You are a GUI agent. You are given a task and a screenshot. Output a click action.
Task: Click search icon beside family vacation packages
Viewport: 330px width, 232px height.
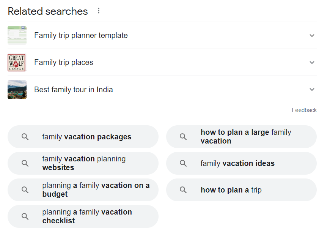click(x=25, y=137)
